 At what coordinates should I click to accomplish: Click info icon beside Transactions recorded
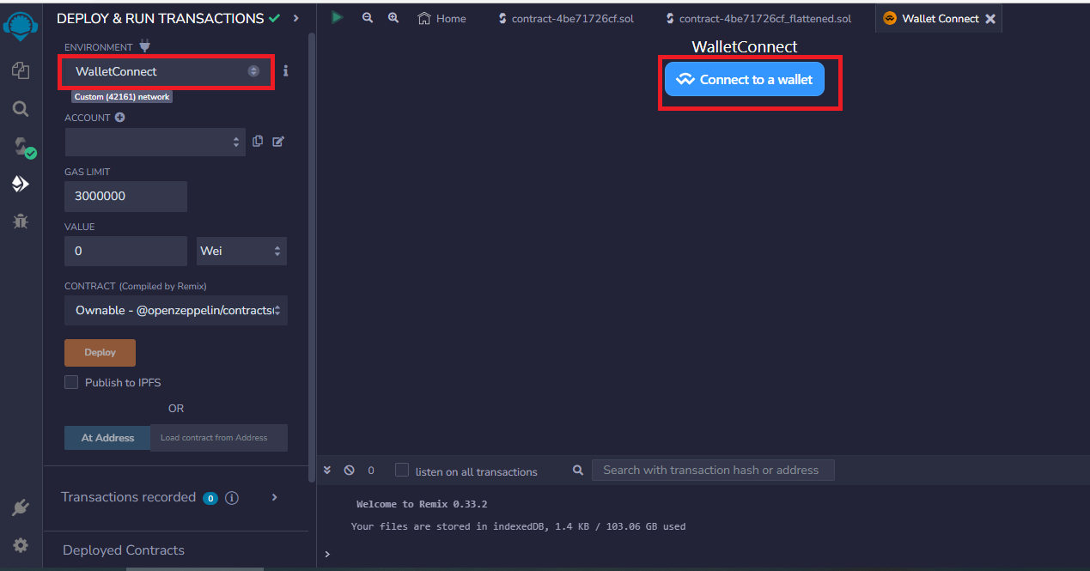pyautogui.click(x=232, y=498)
